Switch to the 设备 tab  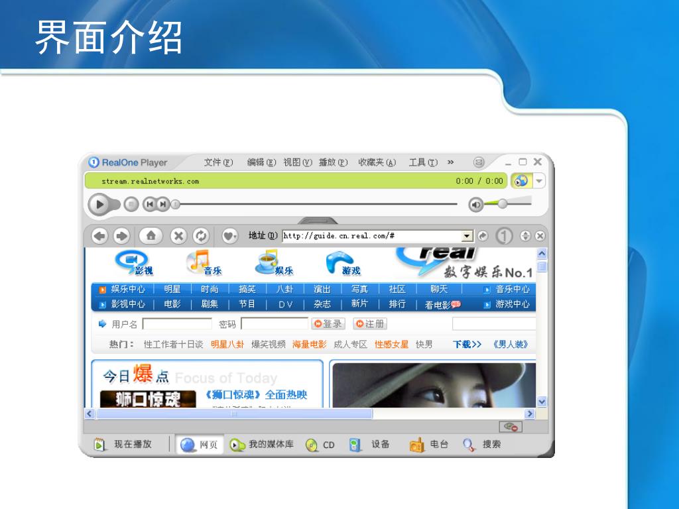(369, 445)
